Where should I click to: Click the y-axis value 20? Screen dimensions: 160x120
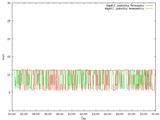(x=9, y=39)
